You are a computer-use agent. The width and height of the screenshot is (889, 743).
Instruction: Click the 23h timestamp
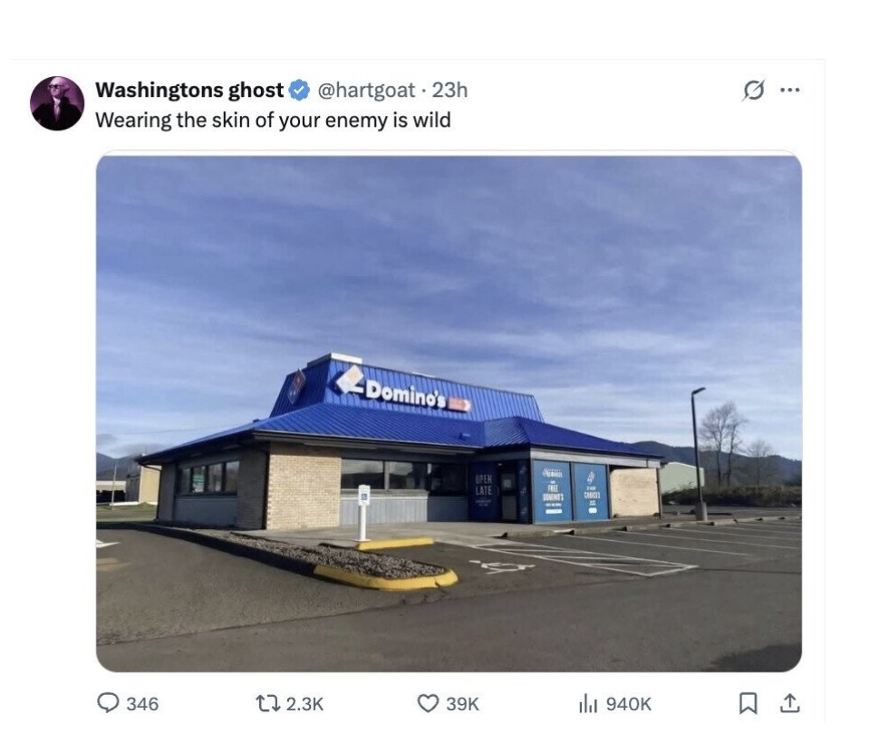(449, 90)
